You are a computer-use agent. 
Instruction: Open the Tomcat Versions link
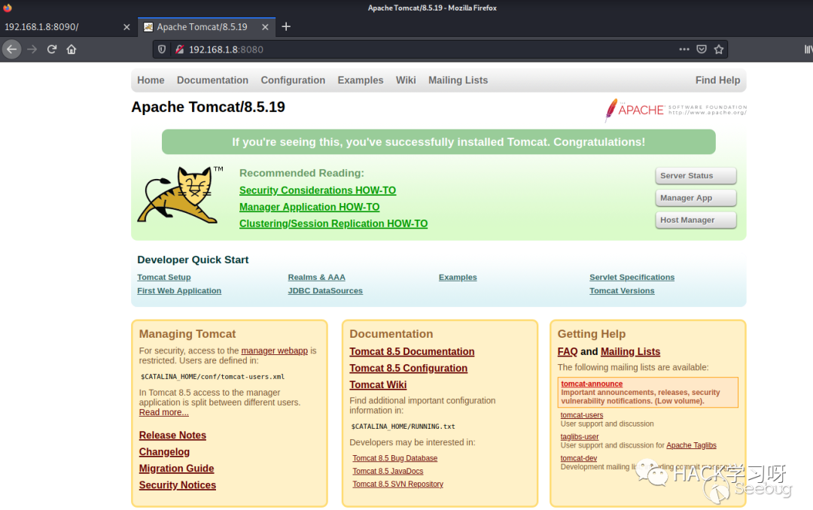tap(622, 291)
